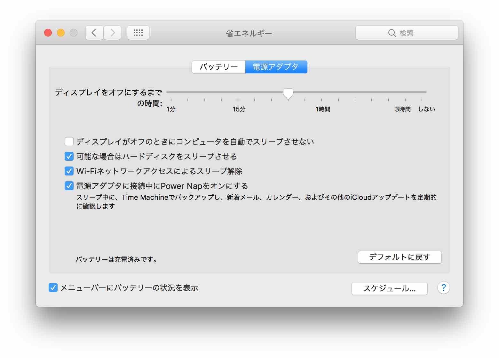The width and height of the screenshot is (499, 358).
Task: Click the 検索 search field
Action: point(406,33)
